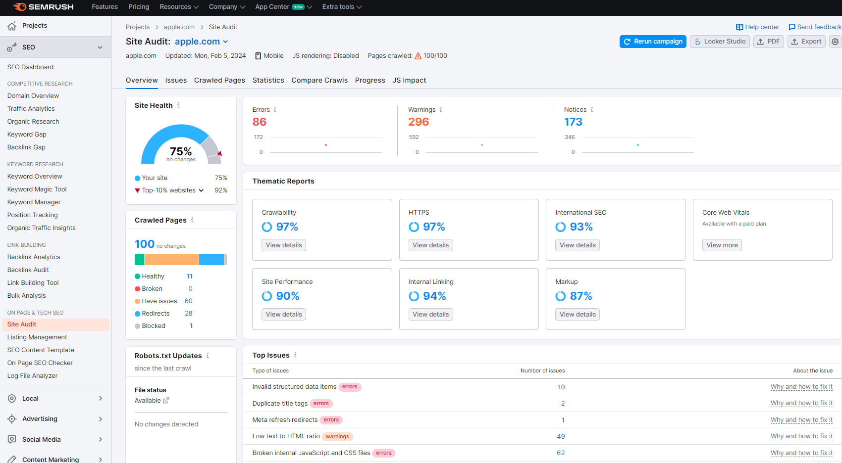
Task: Click the Errors info icon
Action: click(275, 110)
